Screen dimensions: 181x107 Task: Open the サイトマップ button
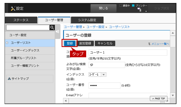(30, 79)
